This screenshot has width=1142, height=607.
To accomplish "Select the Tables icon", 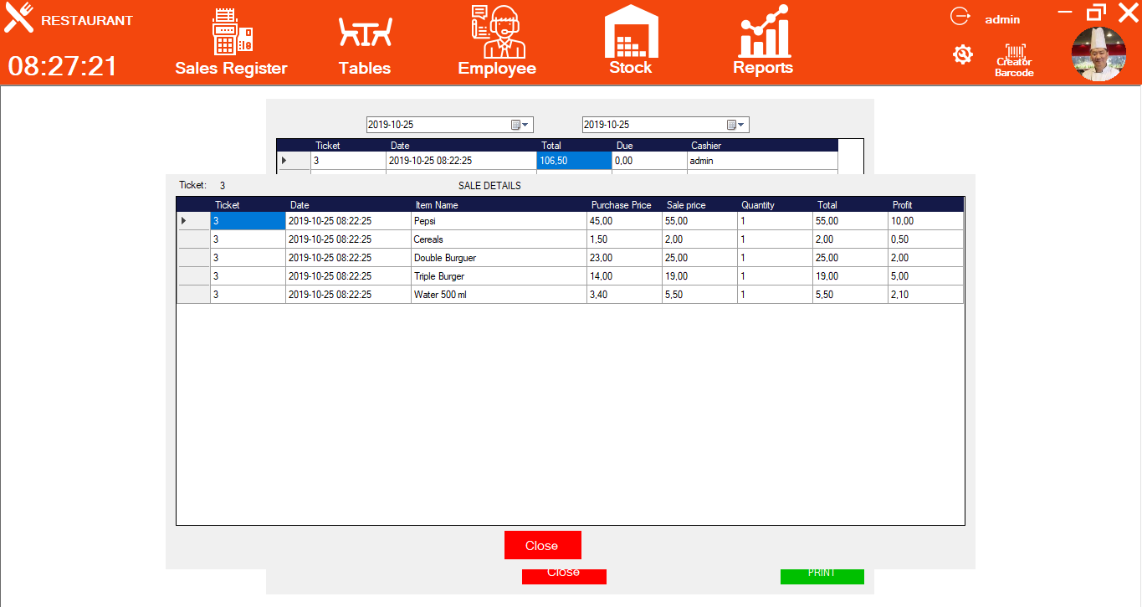I will [x=364, y=39].
